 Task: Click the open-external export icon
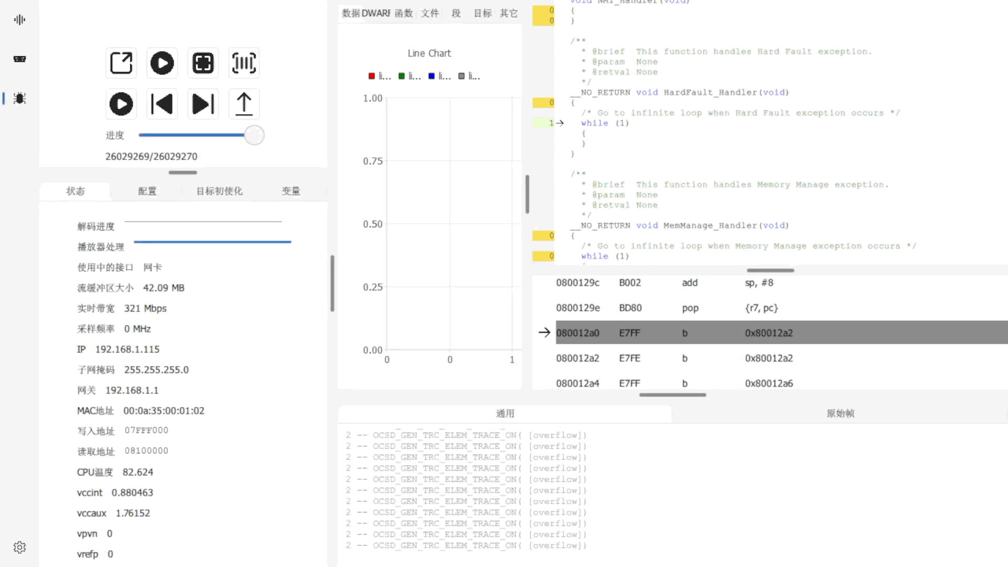click(121, 63)
